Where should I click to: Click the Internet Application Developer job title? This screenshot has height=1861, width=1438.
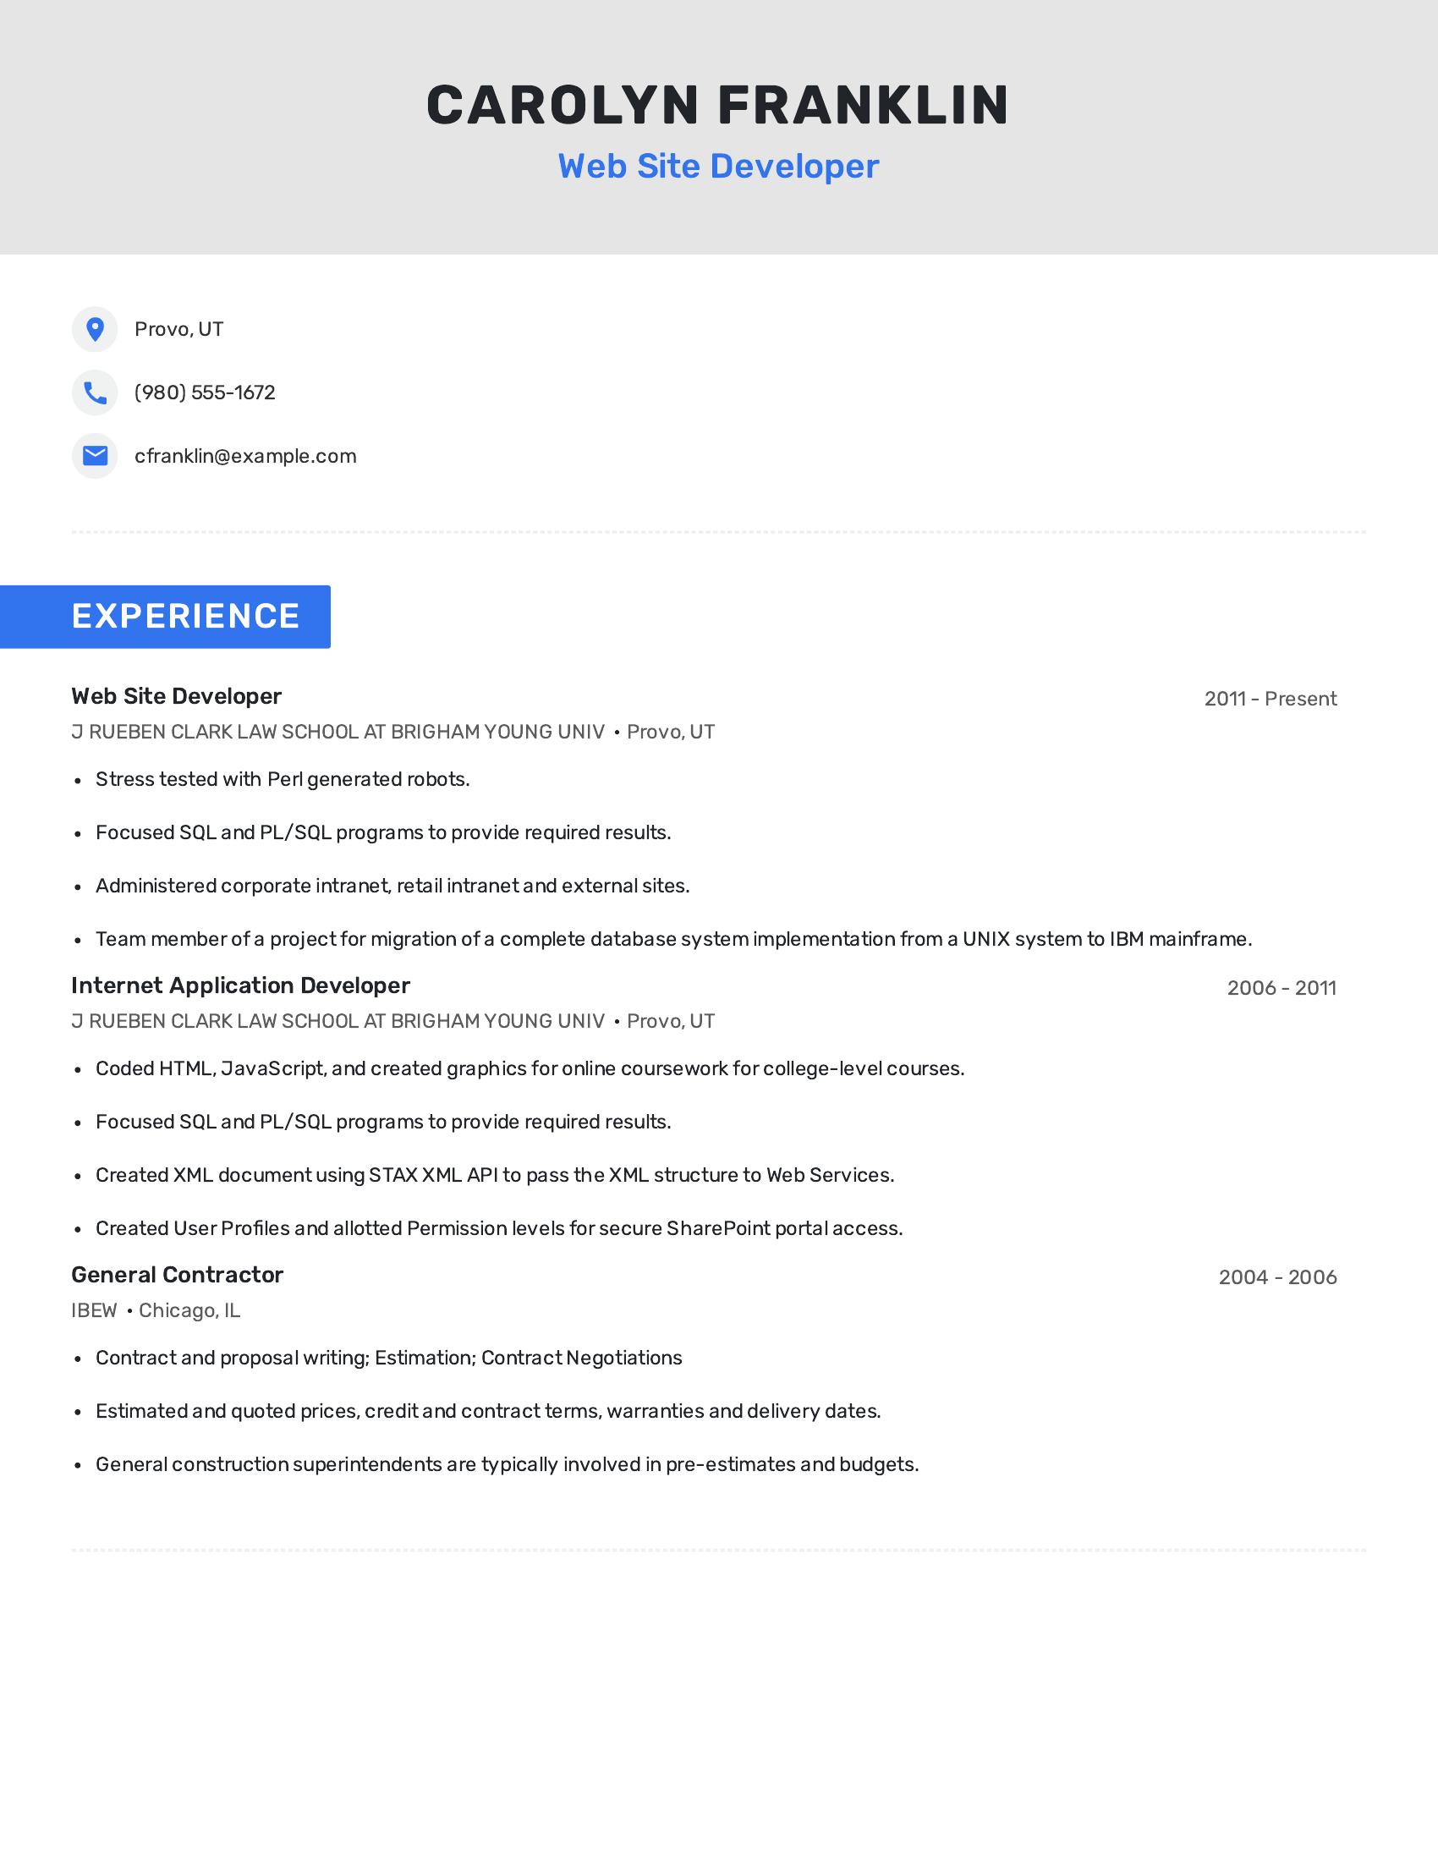(x=241, y=985)
